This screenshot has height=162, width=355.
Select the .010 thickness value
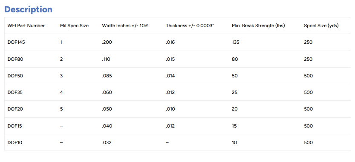pos(170,109)
